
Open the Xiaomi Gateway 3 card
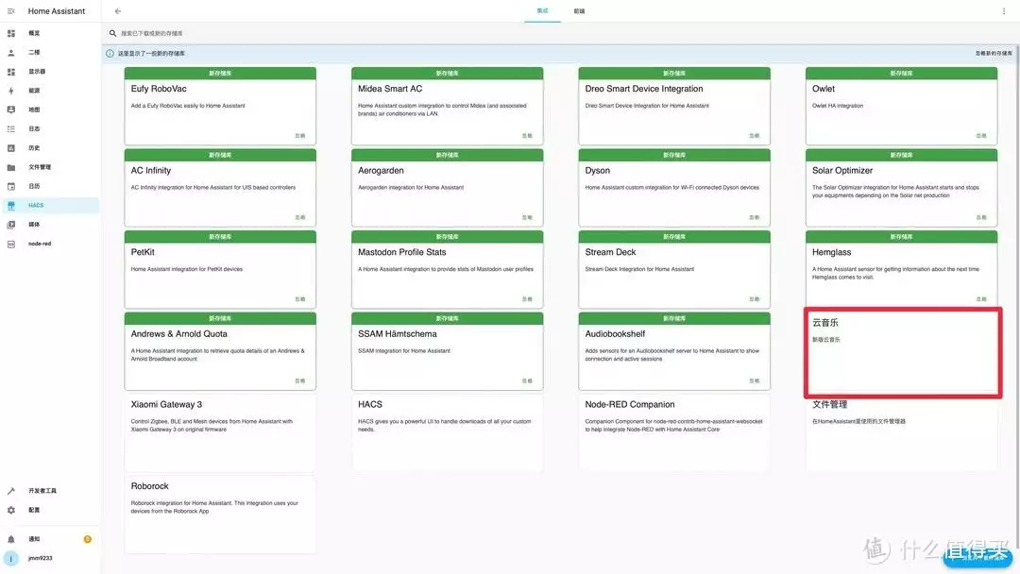[220, 432]
